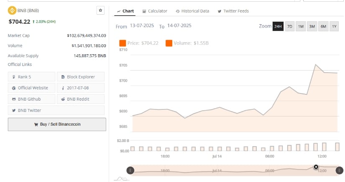Open the BNB Github link
Image resolution: width=345 pixels, height=182 pixels.
32,99
